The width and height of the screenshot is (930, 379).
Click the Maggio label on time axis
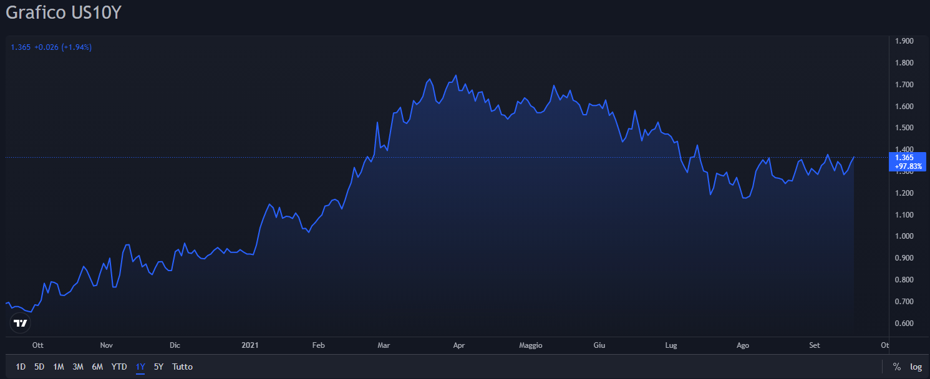(531, 345)
